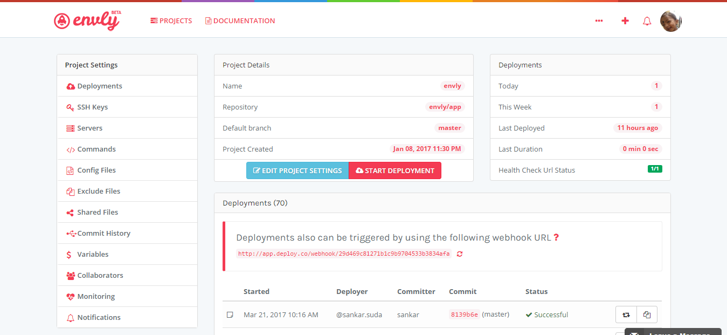Open Collaborators section
Image resolution: width=727 pixels, height=335 pixels.
pos(127,276)
